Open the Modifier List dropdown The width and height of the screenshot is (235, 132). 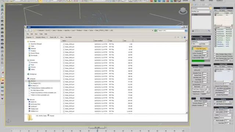point(201,11)
